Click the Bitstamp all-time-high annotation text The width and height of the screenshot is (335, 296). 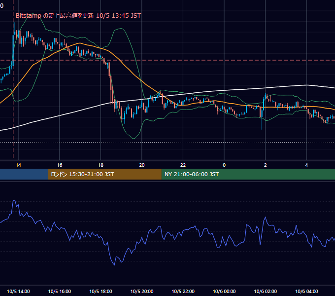78,16
